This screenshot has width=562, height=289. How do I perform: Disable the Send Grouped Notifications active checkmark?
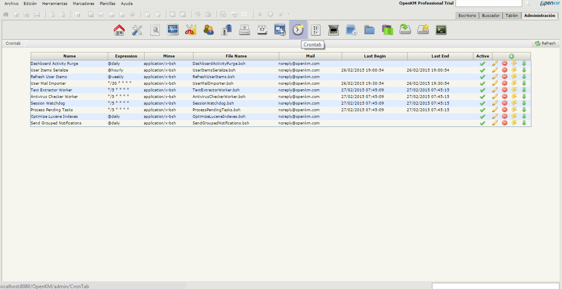coord(482,123)
